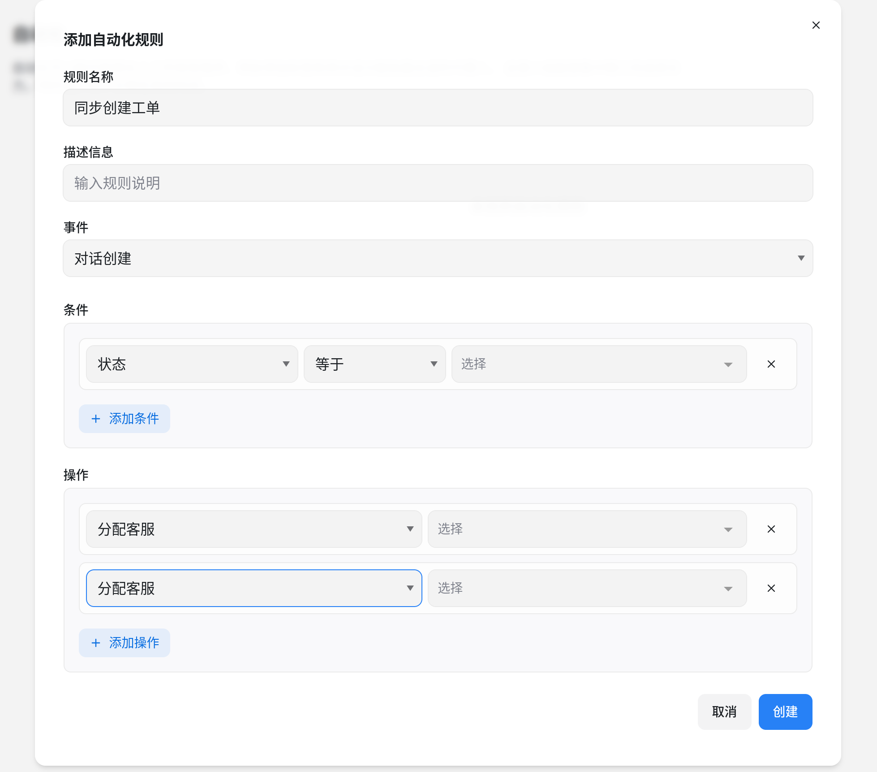Click the plus icon in 添加操作
This screenshot has width=877, height=772.
coord(96,643)
